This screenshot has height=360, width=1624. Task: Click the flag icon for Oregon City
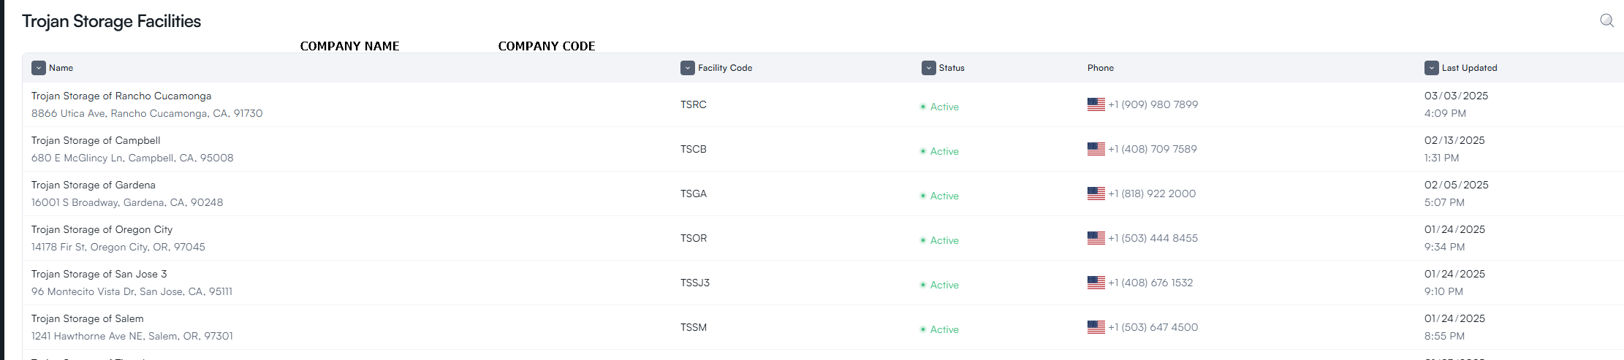tap(1096, 238)
